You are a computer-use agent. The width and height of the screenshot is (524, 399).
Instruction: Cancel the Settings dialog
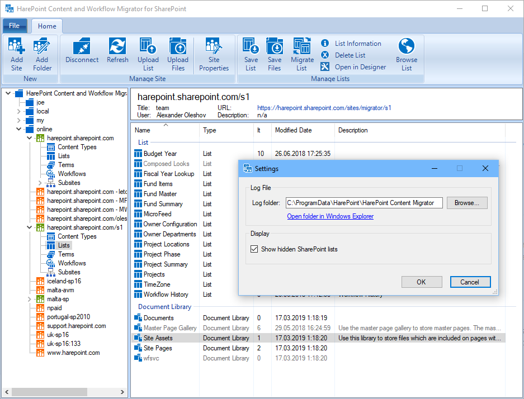pyautogui.click(x=470, y=282)
